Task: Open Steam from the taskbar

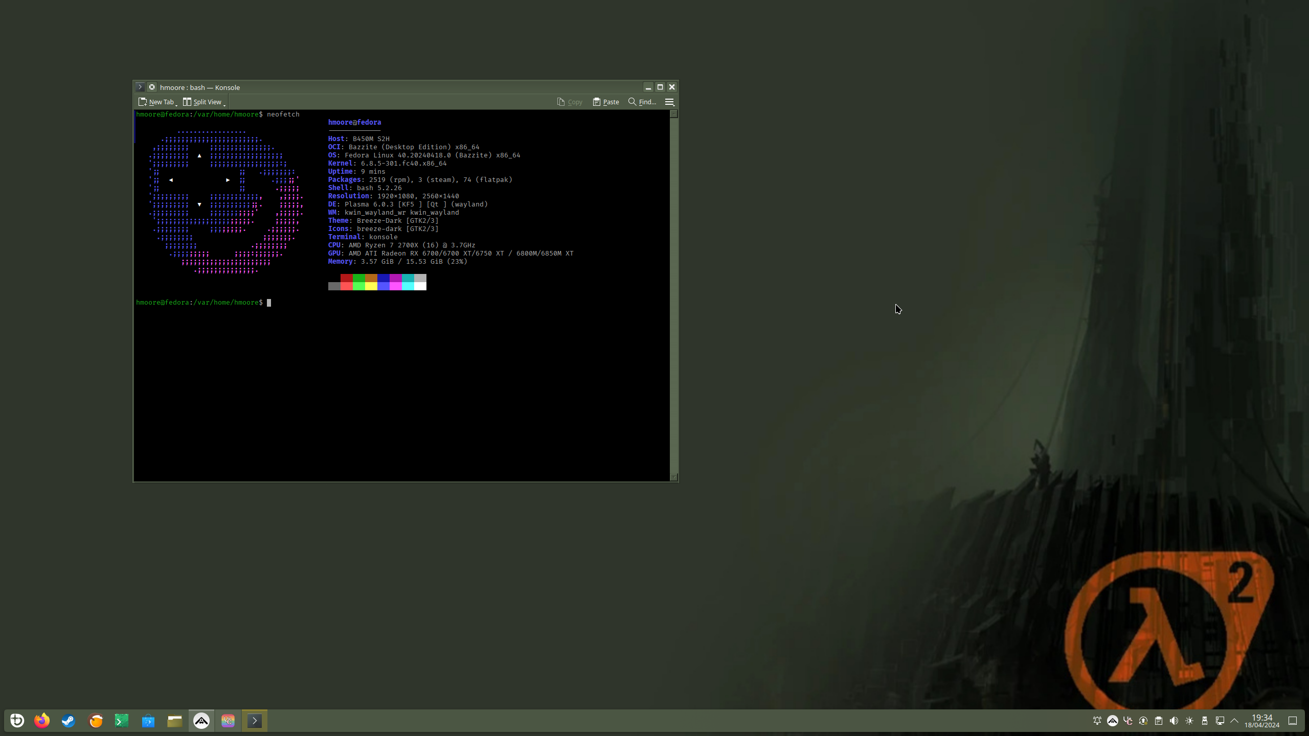Action: 69,721
